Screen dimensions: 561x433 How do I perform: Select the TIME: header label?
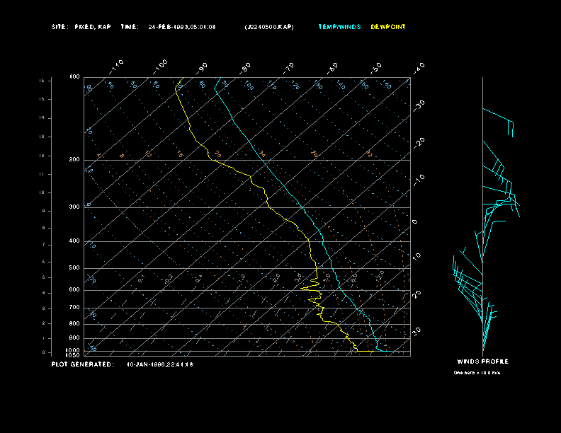[130, 27]
